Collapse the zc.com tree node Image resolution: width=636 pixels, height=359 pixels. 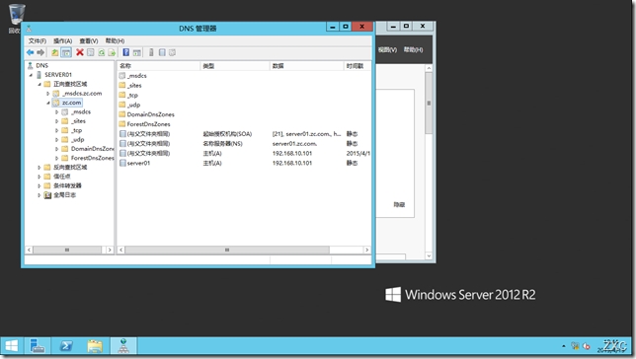(47, 103)
